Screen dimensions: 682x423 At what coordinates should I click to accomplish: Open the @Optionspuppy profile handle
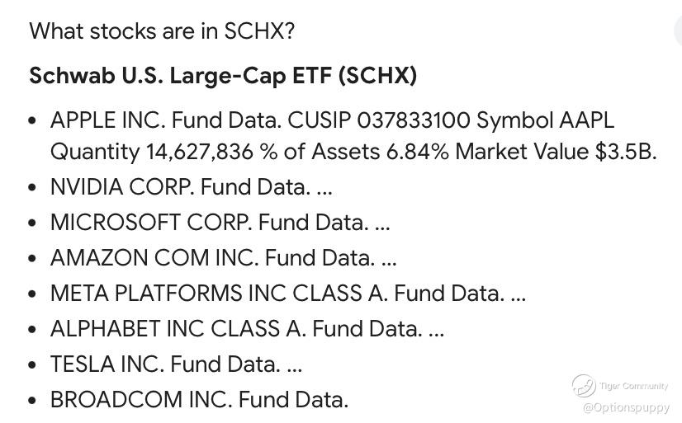pyautogui.click(x=626, y=407)
